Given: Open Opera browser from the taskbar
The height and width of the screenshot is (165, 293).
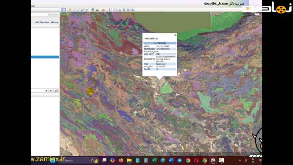Looking at the screenshot, I should pos(196,161).
